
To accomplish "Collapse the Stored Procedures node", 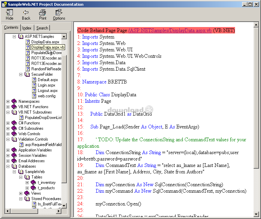I will pyautogui.click(x=21, y=199).
